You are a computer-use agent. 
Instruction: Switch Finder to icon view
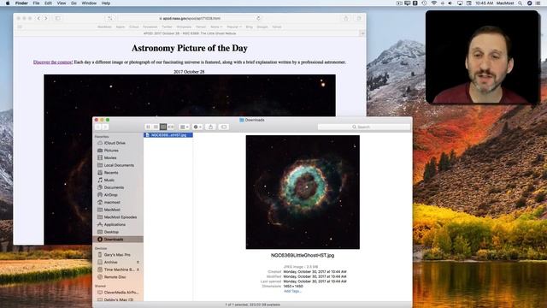click(x=148, y=127)
